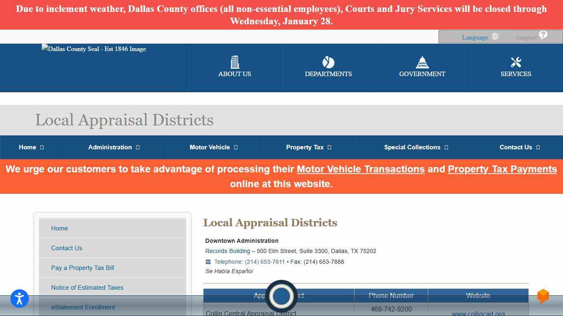Select Notice of Estimated Taxes in sidebar

(x=87, y=287)
